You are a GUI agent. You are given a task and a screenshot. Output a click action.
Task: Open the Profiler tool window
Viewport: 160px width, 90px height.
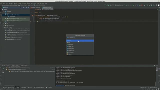[x=30, y=87]
